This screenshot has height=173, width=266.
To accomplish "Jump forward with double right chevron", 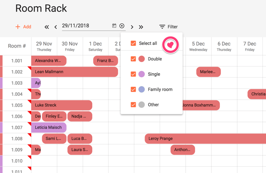I will pyautogui.click(x=141, y=27).
